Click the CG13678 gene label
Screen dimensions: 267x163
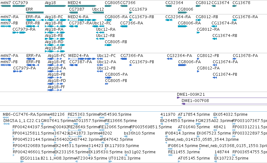point(241,3)
